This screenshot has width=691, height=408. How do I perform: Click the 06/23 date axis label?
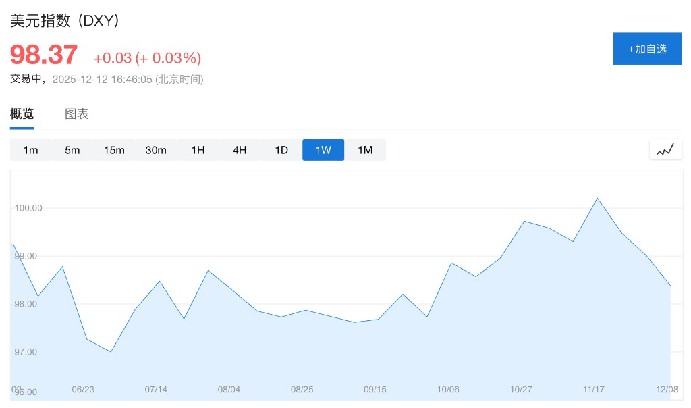click(83, 390)
